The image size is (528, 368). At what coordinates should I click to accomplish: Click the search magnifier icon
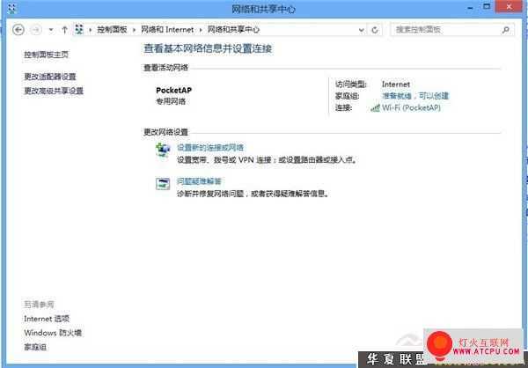pyautogui.click(x=505, y=30)
